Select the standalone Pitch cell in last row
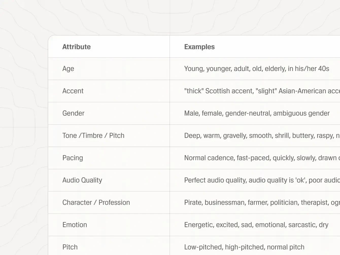The image size is (340, 255). 70,247
